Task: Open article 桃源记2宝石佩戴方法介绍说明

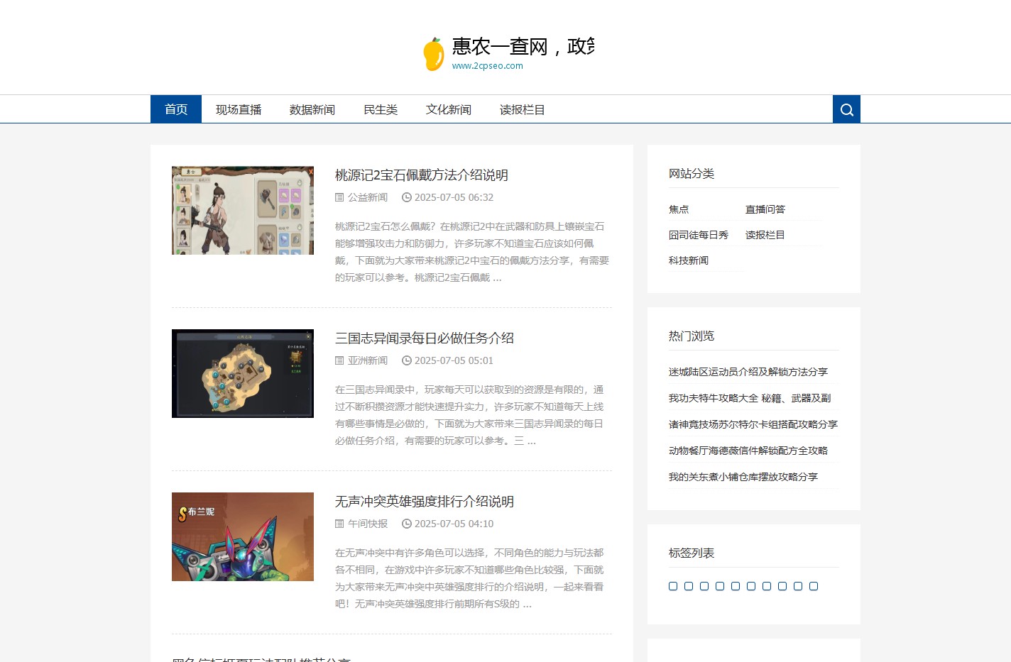Action: tap(422, 175)
